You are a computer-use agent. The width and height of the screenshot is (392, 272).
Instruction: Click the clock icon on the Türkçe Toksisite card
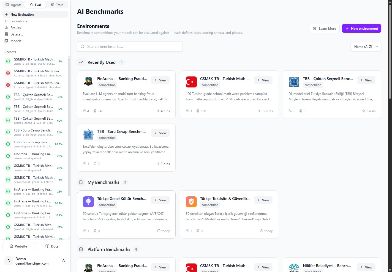262,231
